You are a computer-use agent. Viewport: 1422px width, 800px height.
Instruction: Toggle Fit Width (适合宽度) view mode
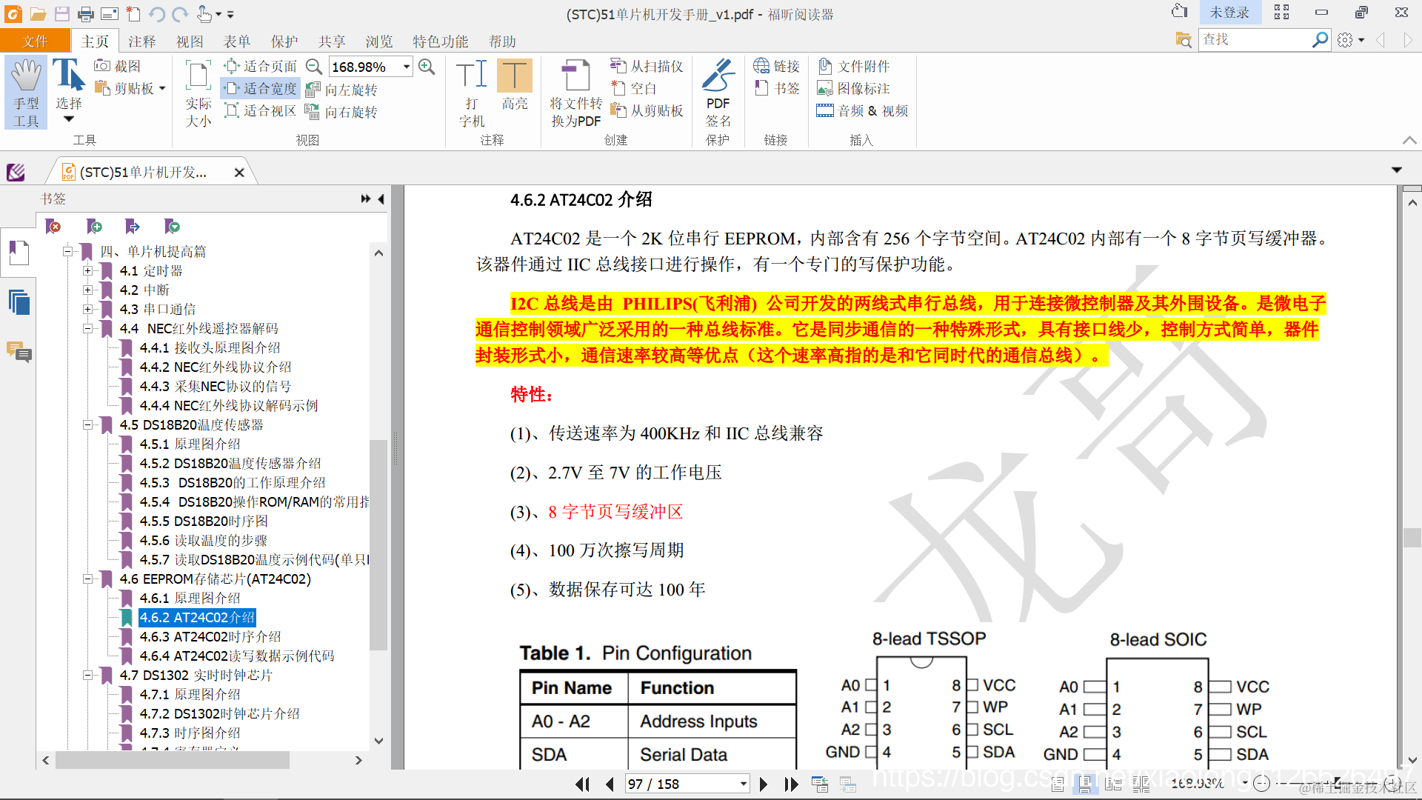tap(261, 88)
